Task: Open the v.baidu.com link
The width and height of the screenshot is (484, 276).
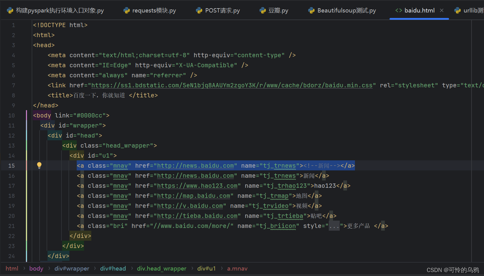Action: [190, 206]
